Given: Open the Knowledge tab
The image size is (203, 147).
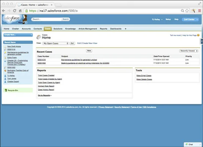Looking at the screenshot, I should tap(70, 29).
